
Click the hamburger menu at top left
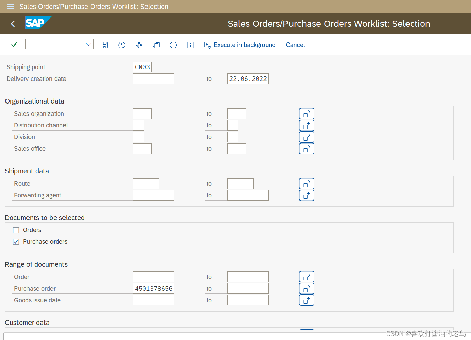point(10,7)
